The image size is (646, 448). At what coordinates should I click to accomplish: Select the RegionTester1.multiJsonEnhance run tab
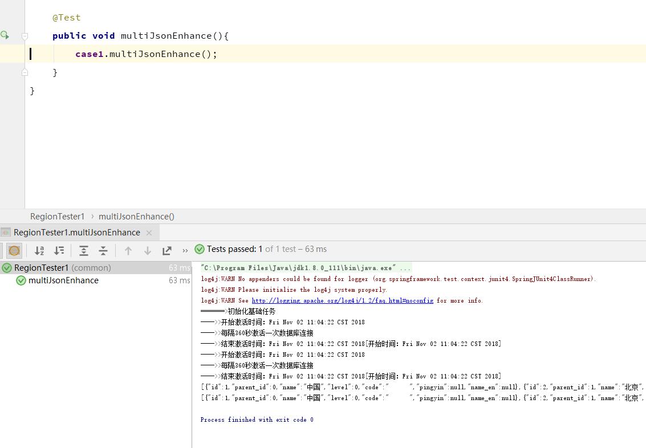(x=76, y=233)
